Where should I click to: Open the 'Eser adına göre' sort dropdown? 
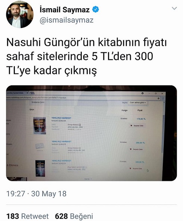point(138,102)
